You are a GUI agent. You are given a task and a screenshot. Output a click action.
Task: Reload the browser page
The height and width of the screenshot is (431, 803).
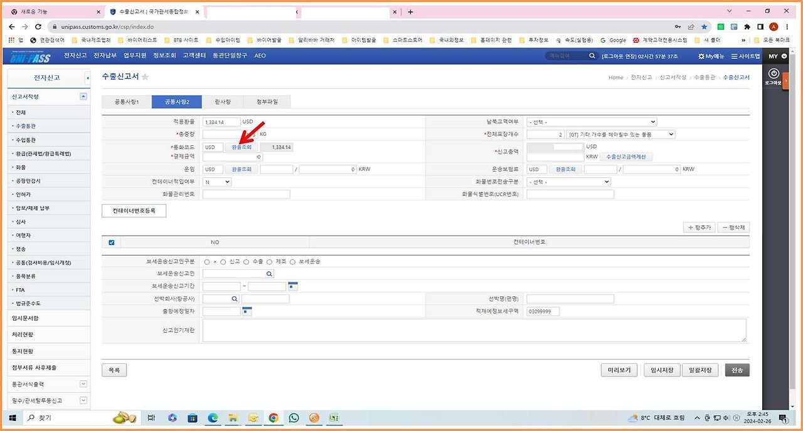tap(39, 27)
